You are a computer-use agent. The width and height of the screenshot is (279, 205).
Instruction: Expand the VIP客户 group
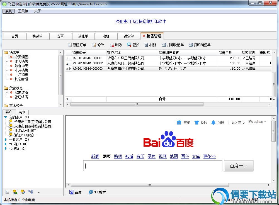pyautogui.click(x=6, y=144)
